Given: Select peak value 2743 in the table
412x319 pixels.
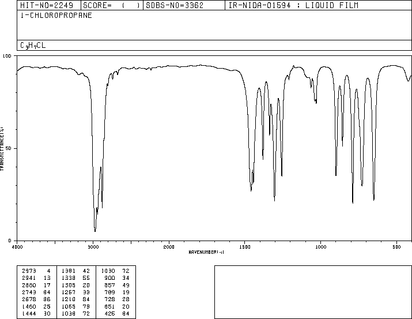Looking at the screenshot, I should tap(29, 292).
